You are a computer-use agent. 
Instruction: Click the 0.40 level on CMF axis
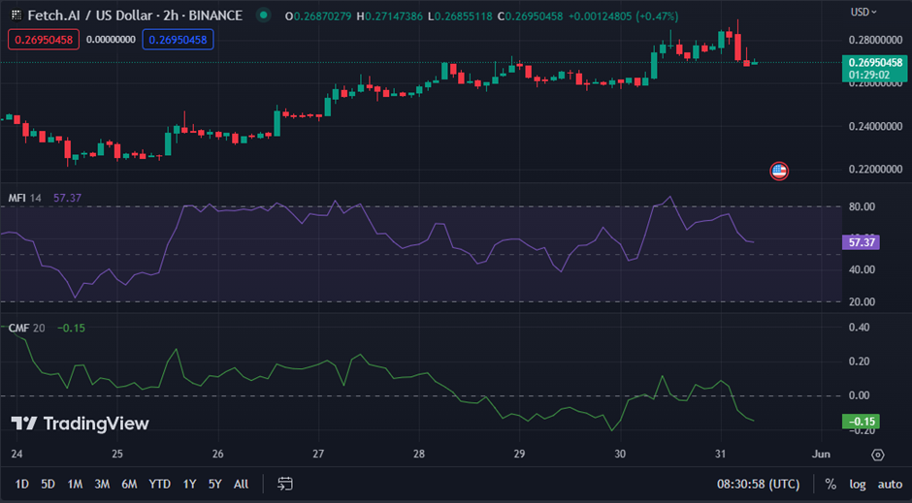(x=859, y=328)
